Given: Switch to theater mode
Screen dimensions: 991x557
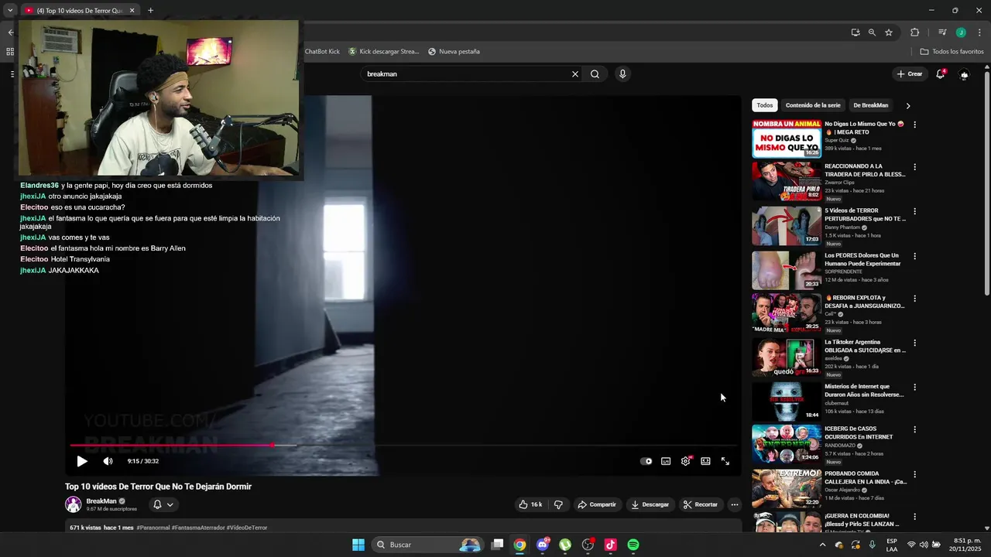Looking at the screenshot, I should tap(705, 461).
